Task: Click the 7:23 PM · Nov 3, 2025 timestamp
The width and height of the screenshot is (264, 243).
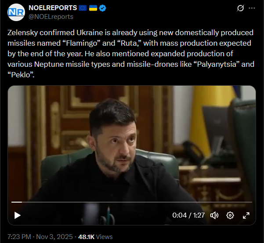Action: tap(40, 236)
